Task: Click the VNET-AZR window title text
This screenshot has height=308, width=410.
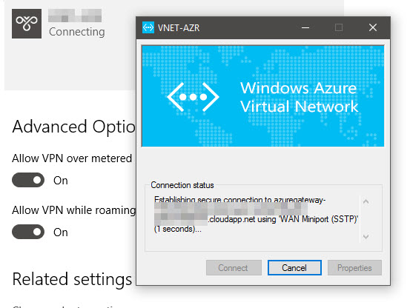Action: 179,27
